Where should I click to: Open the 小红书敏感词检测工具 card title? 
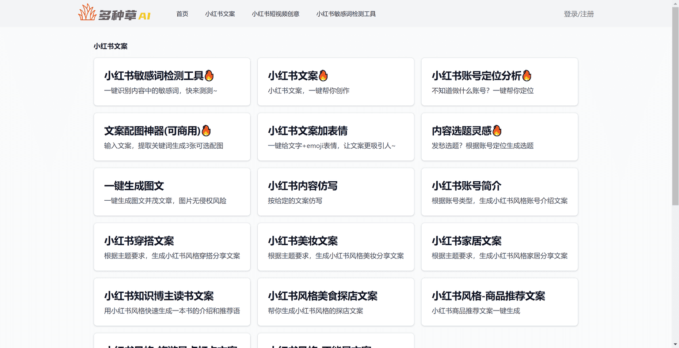pyautogui.click(x=154, y=76)
